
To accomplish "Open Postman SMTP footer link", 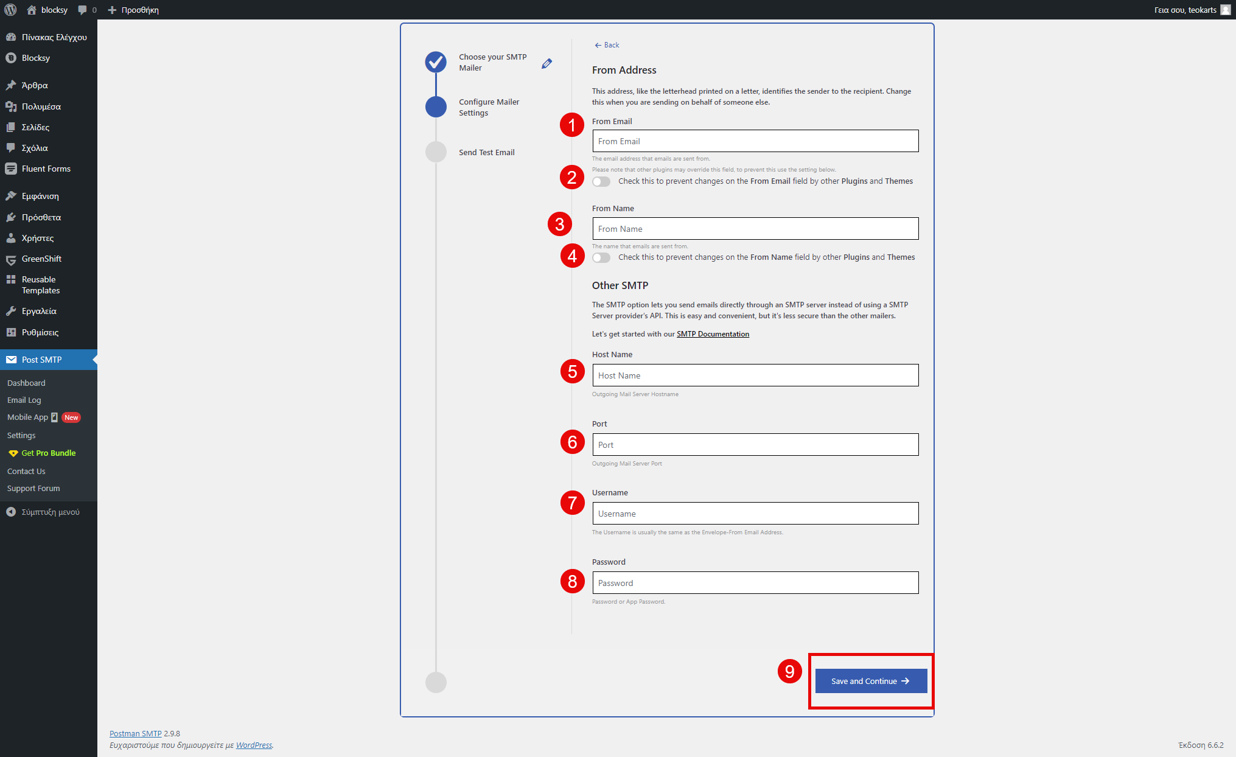I will coord(135,733).
